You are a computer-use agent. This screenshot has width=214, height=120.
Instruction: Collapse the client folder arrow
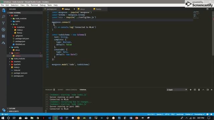coord(10,16)
